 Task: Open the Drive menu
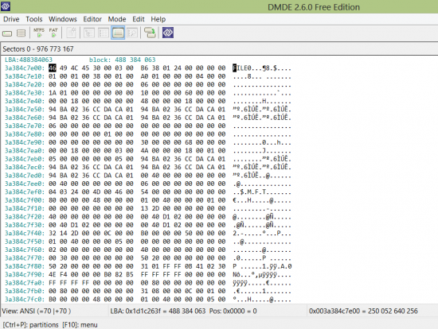(x=11, y=19)
